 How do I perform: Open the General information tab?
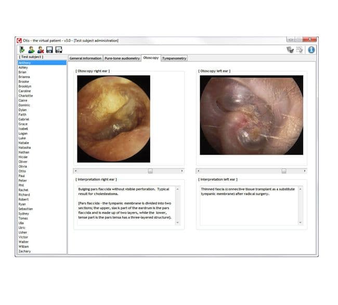click(x=85, y=58)
